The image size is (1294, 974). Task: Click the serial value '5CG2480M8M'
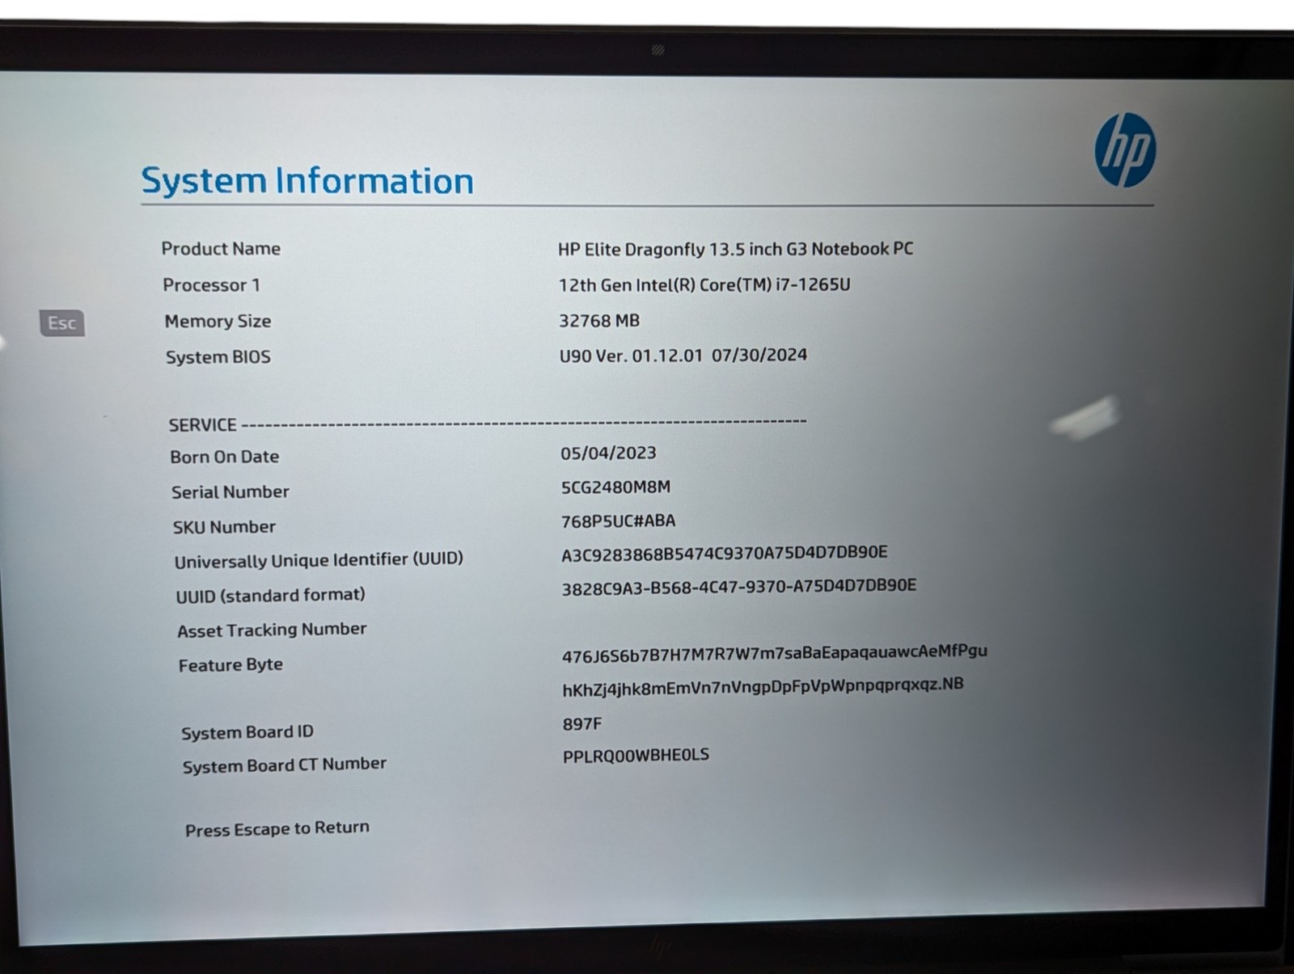tap(615, 487)
